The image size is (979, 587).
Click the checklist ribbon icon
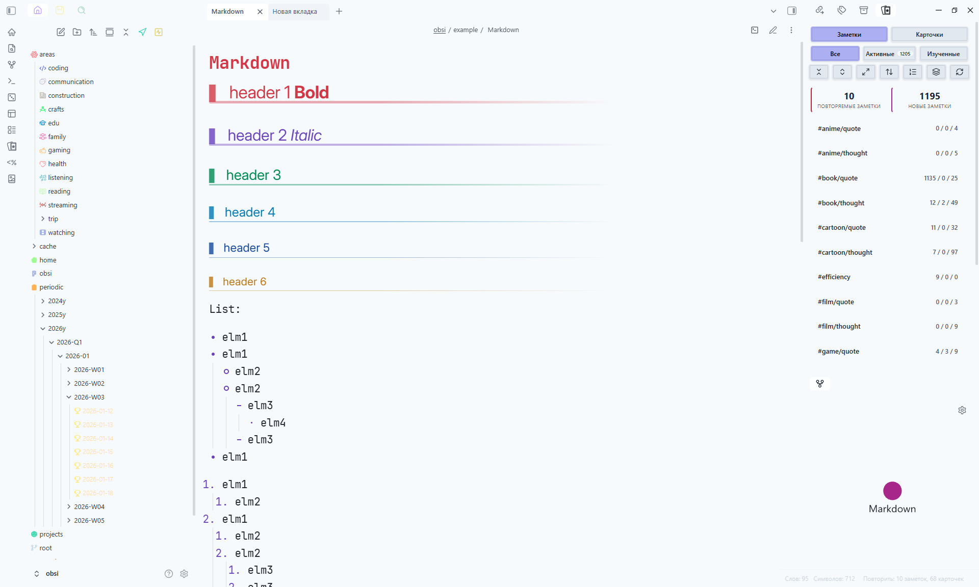click(x=12, y=130)
